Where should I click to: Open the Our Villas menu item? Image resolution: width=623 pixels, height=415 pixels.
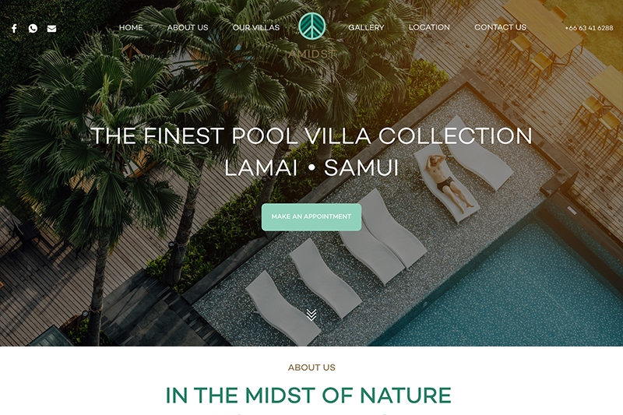(x=256, y=27)
